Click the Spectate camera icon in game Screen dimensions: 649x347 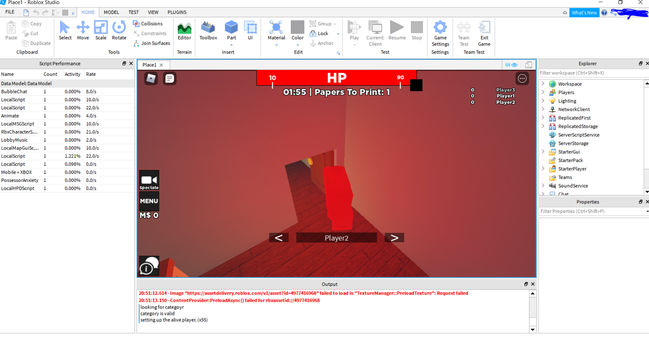pyautogui.click(x=149, y=180)
